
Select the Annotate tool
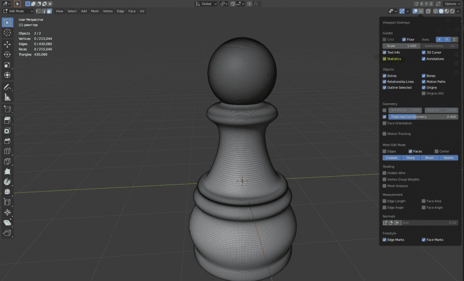click(7, 87)
